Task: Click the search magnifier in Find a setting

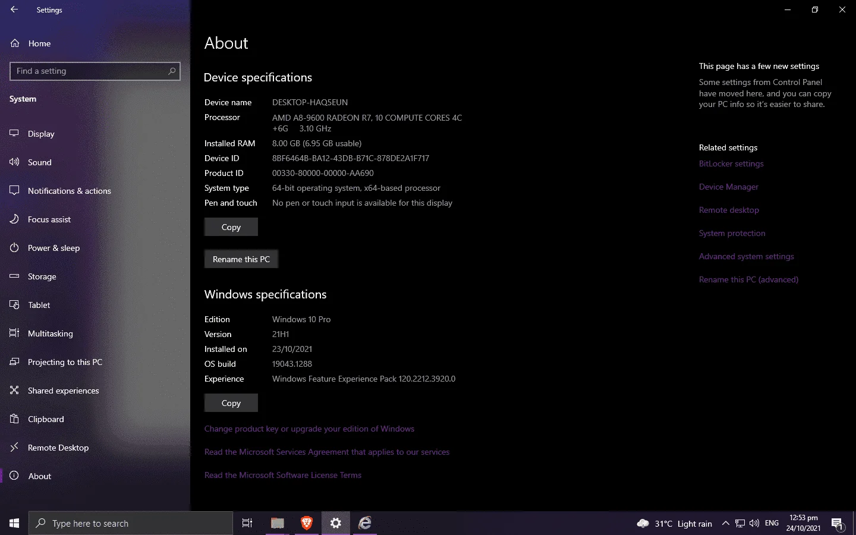Action: coord(172,71)
